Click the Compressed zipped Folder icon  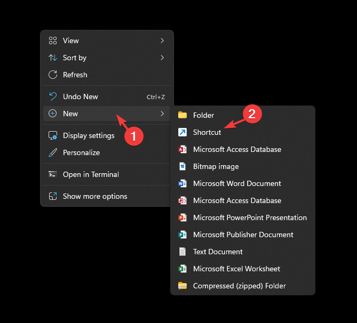(x=183, y=286)
